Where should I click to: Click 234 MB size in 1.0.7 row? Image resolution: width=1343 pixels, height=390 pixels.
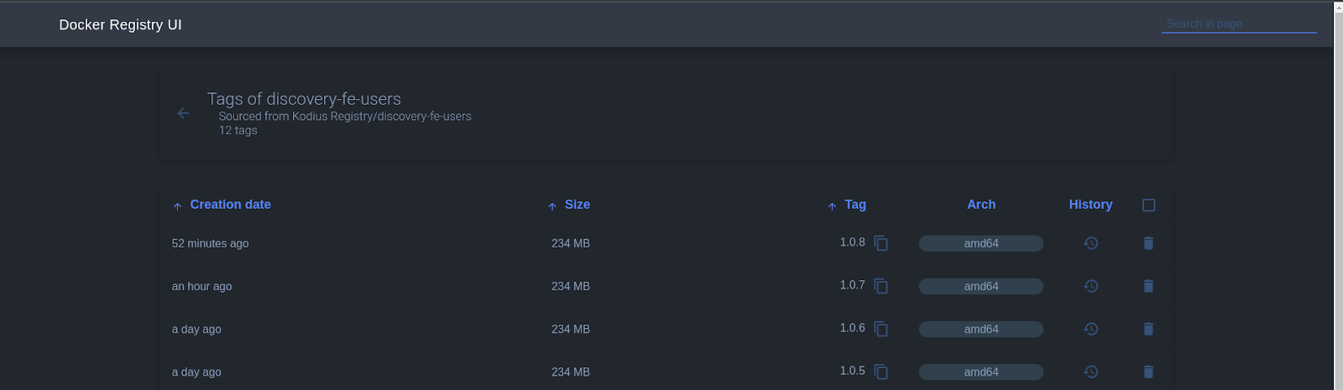571,286
